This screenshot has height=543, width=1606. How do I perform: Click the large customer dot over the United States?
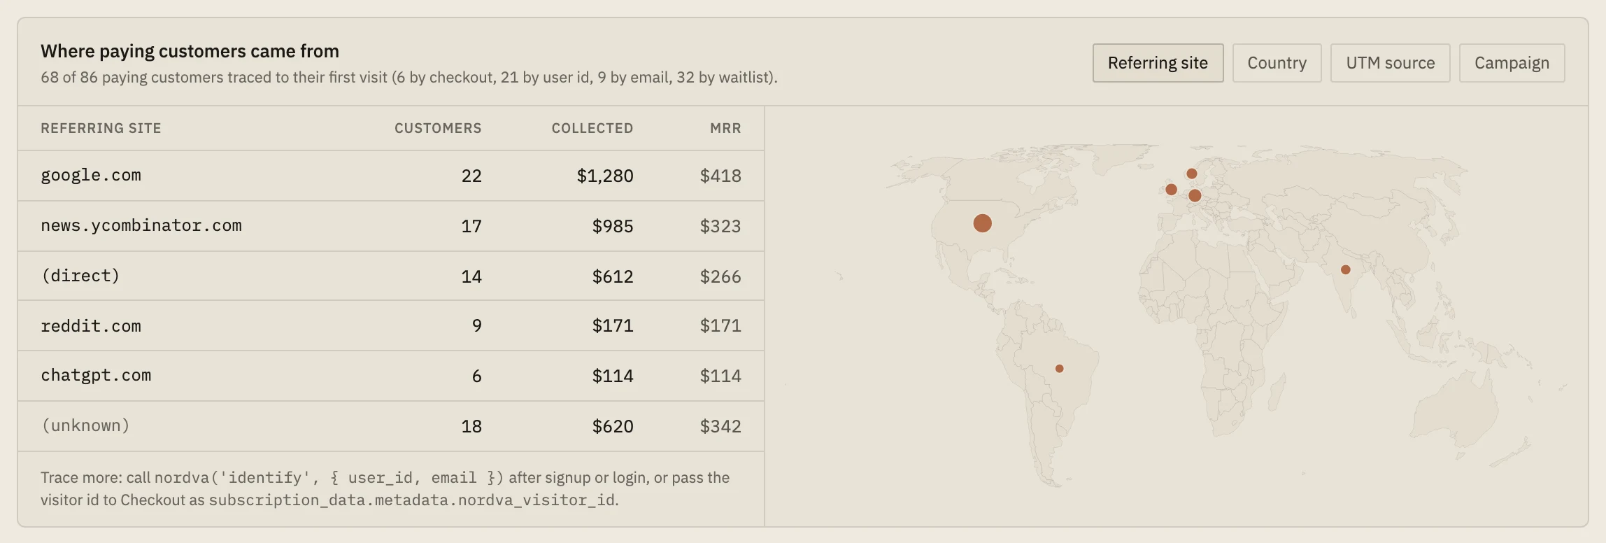tap(983, 223)
